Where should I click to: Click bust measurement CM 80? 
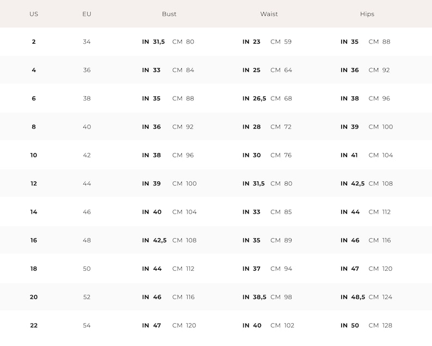click(x=183, y=41)
